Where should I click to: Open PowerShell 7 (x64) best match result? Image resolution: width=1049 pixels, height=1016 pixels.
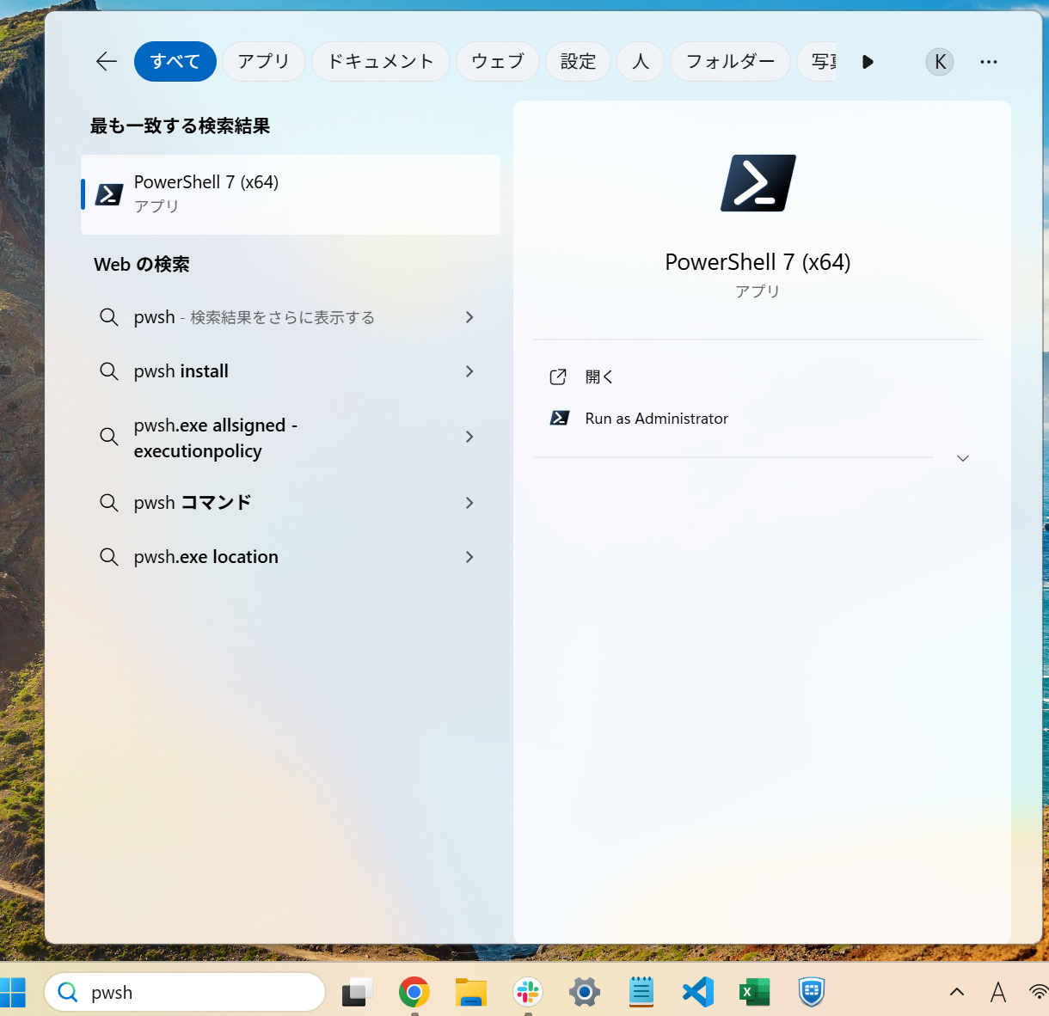[291, 194]
